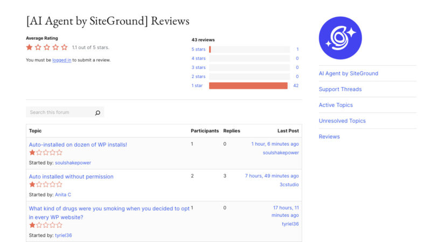This screenshot has height=242, width=431.
Task: Click the 4 stars rating bar
Action: [x=249, y=59]
